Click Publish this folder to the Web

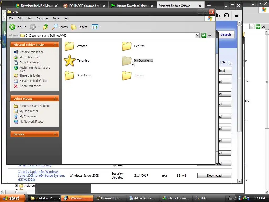(35, 69)
